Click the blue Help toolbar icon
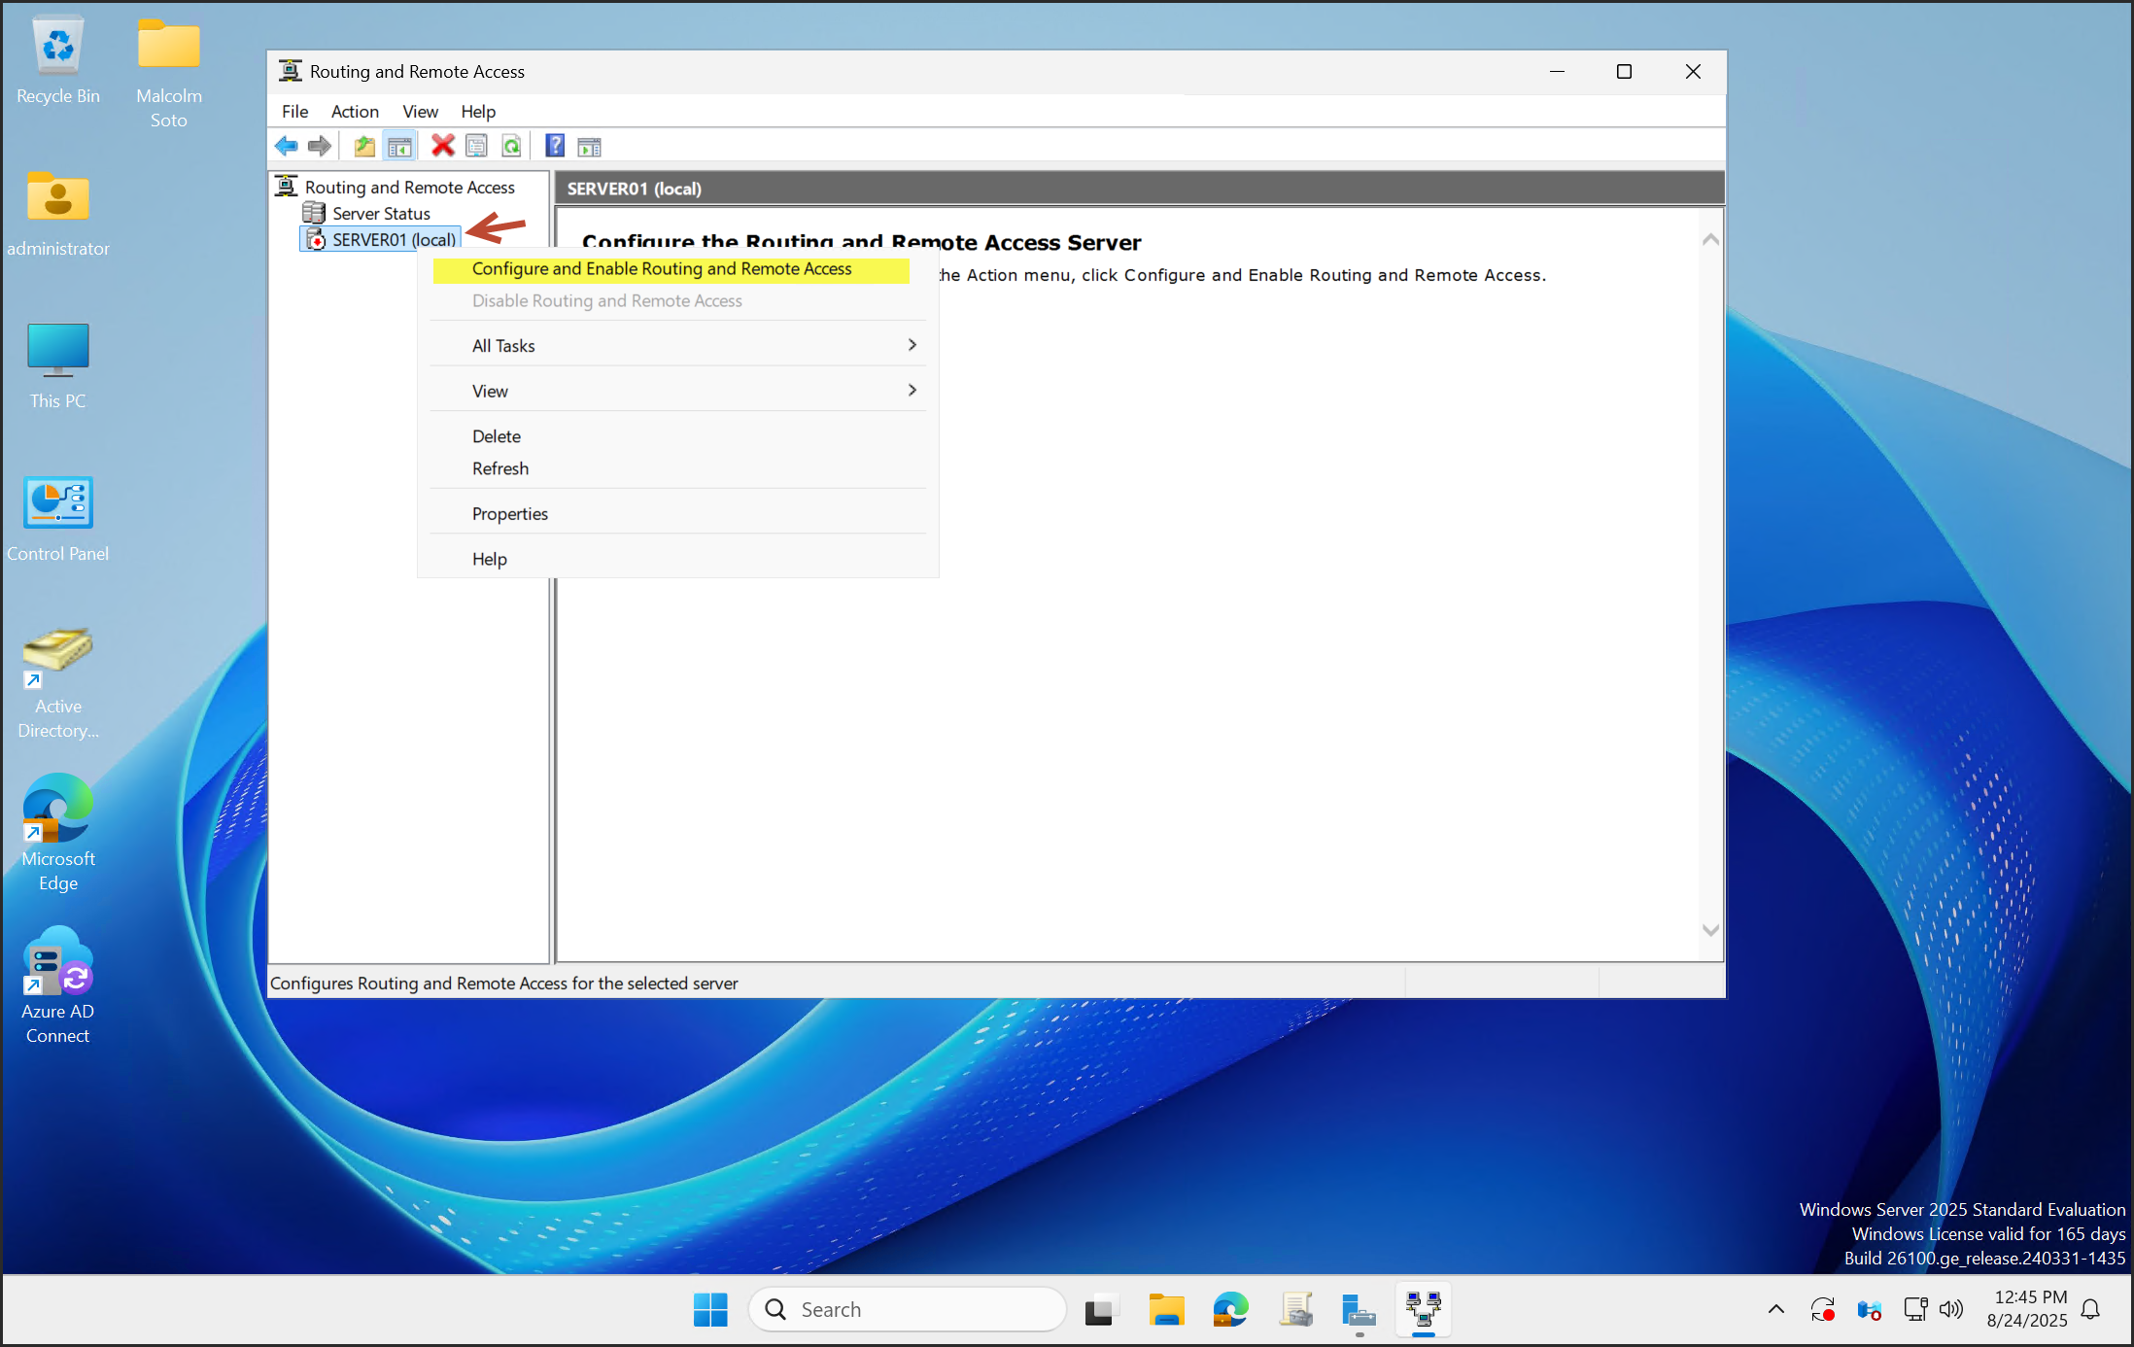2134x1347 pixels. [554, 146]
